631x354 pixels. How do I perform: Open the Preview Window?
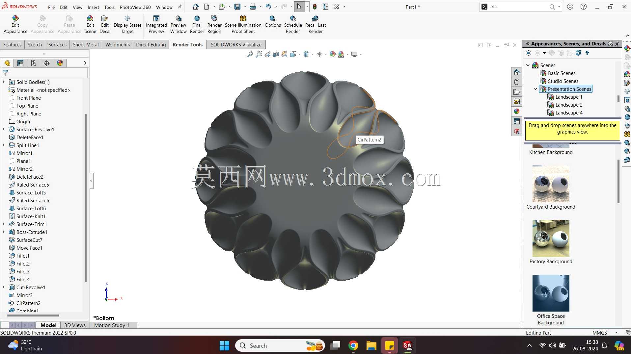coord(178,24)
